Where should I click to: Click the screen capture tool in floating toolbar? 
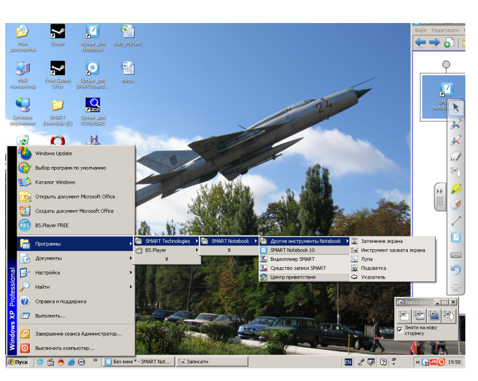pyautogui.click(x=456, y=172)
